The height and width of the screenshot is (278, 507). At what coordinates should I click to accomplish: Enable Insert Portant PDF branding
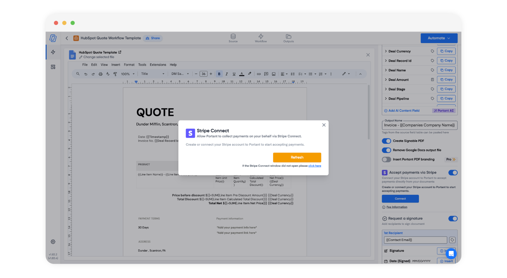point(386,160)
